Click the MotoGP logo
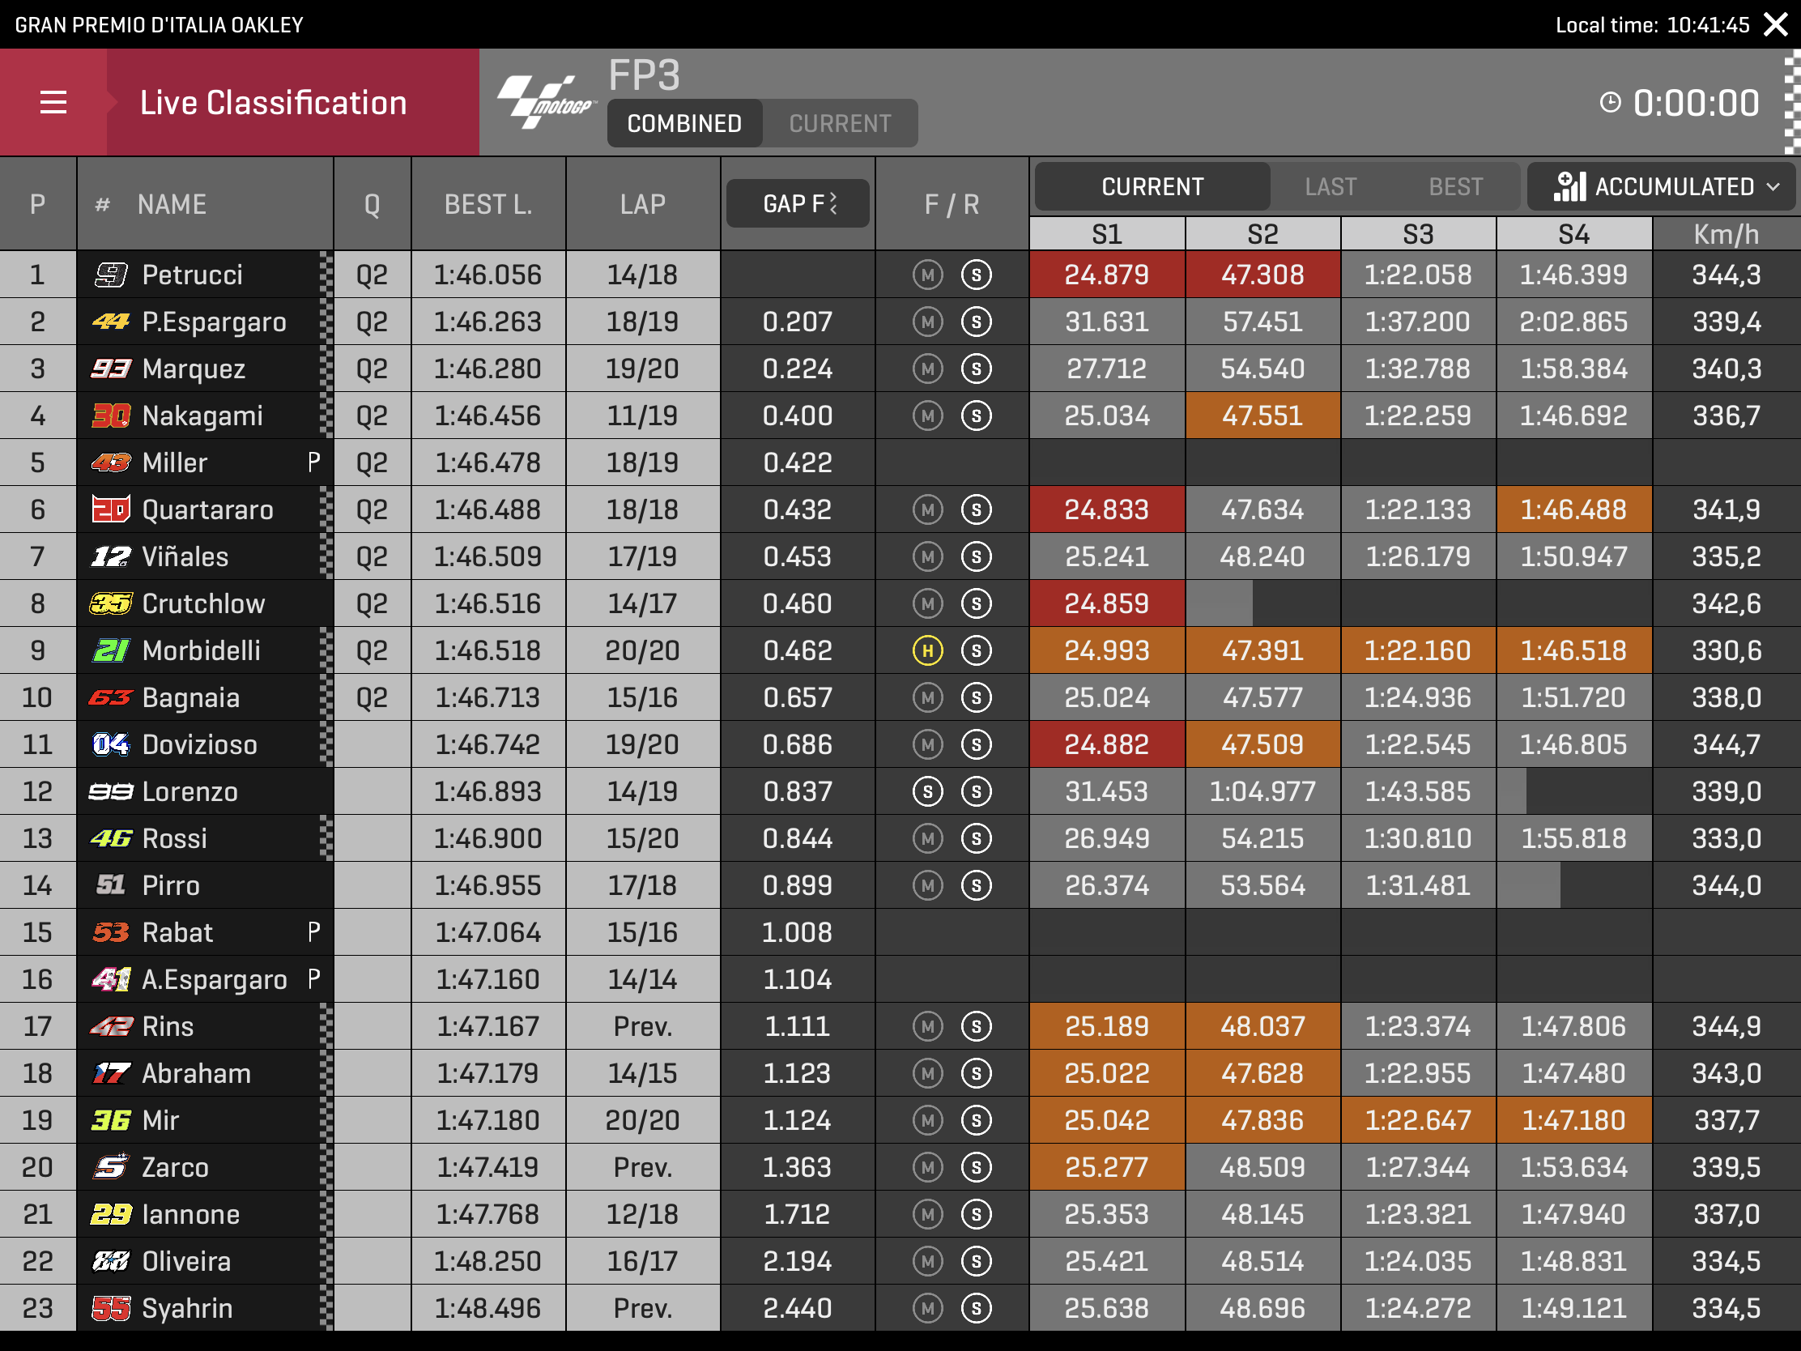This screenshot has height=1351, width=1801. pos(547,103)
